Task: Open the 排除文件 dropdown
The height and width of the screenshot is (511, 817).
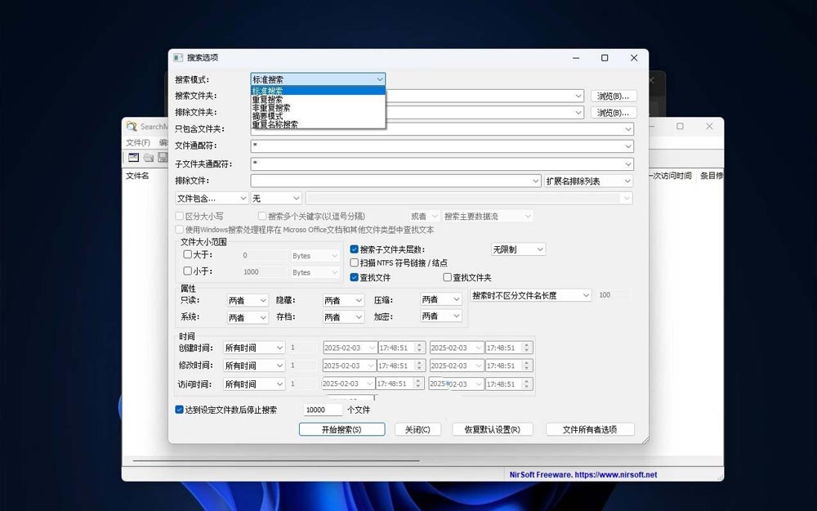Action: pos(536,181)
